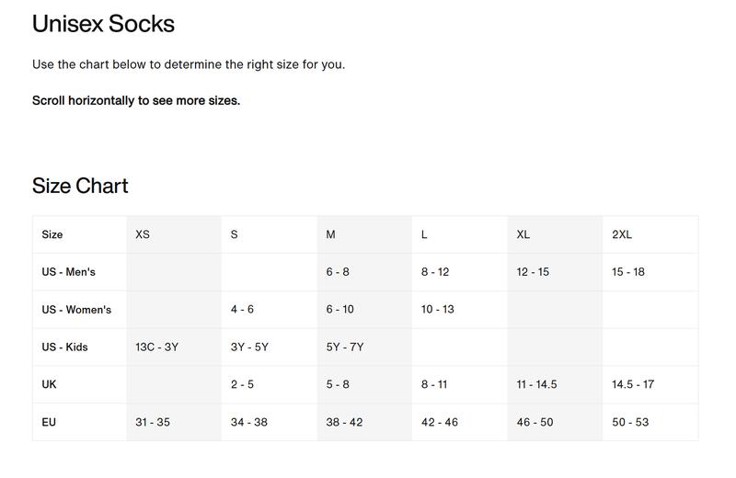
Task: Select the XS column header
Action: tap(143, 234)
